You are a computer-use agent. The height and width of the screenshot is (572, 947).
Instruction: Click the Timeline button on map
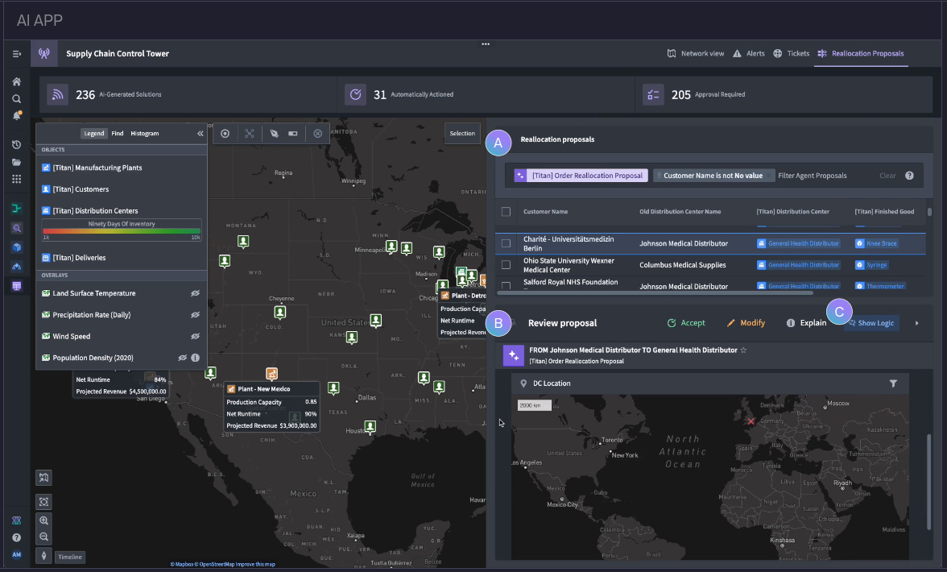pyautogui.click(x=70, y=557)
